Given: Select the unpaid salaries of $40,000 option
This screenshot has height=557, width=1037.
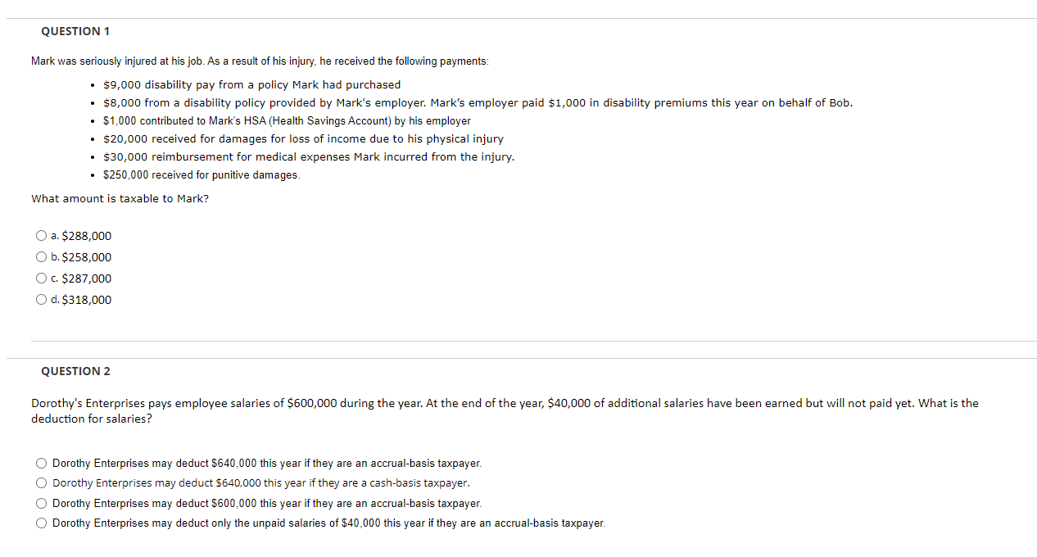Looking at the screenshot, I should coord(40,522).
